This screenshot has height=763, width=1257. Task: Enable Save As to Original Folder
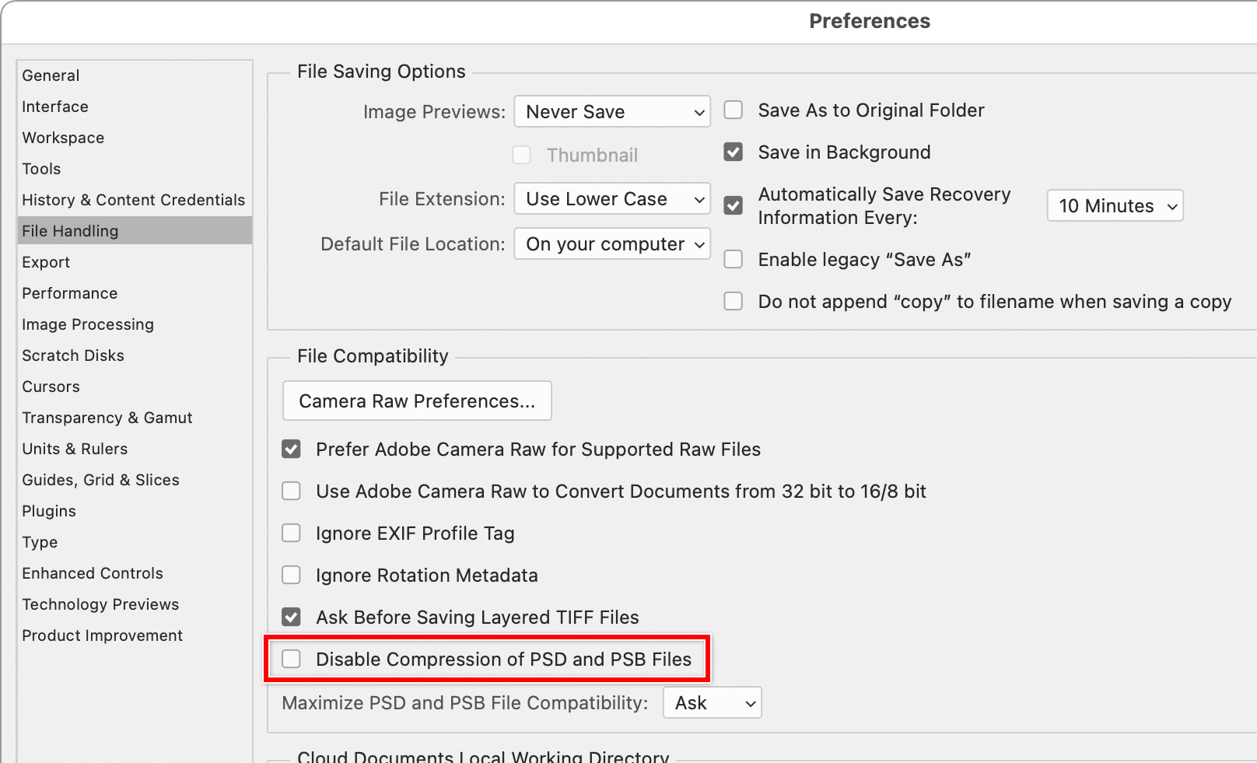(733, 110)
